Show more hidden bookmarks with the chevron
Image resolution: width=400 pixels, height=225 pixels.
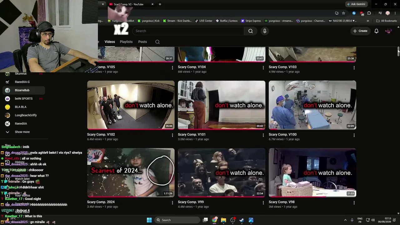pyautogui.click(x=368, y=21)
